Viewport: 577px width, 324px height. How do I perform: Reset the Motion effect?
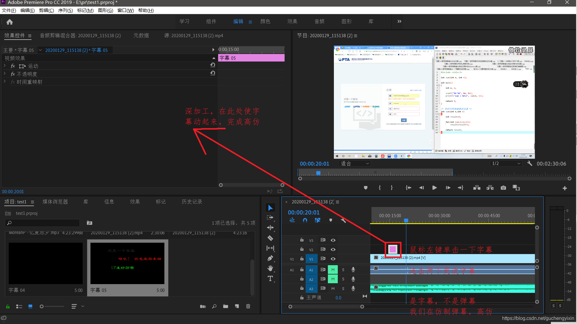click(213, 65)
